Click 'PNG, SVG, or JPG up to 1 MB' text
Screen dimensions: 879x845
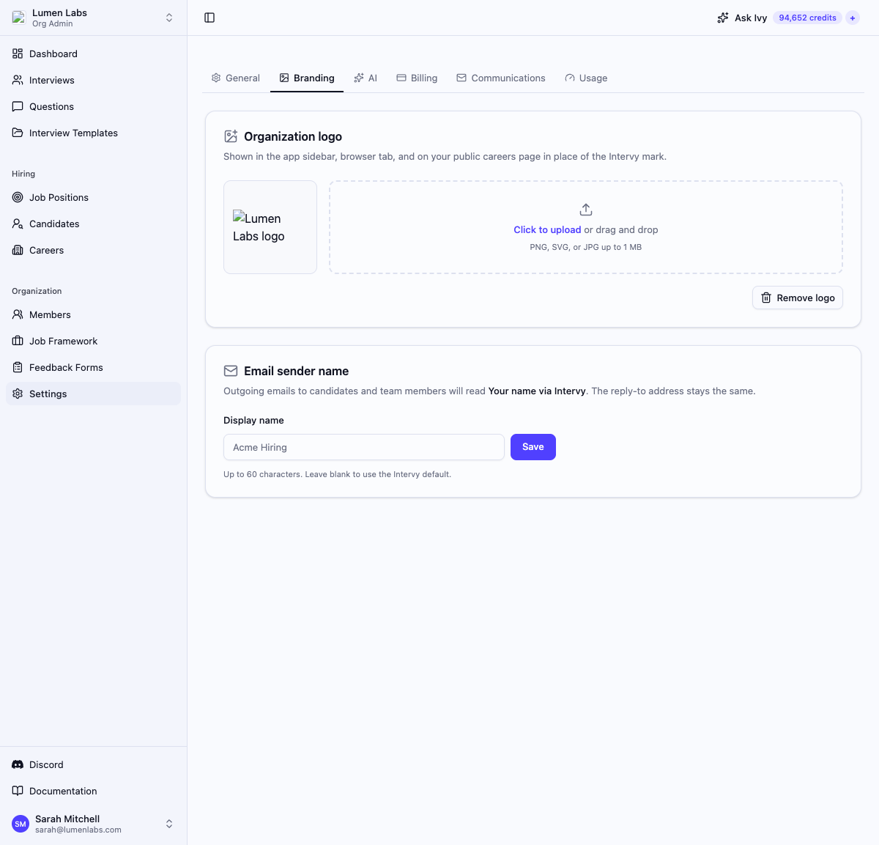coord(586,247)
